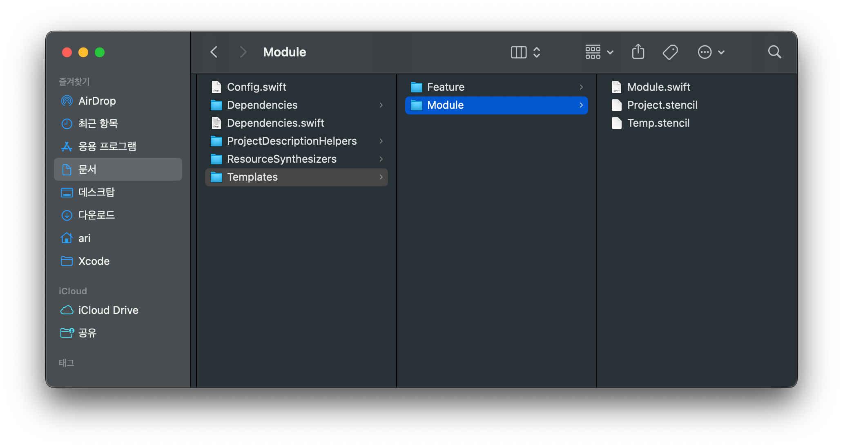Click the forward navigation arrow

click(x=243, y=52)
